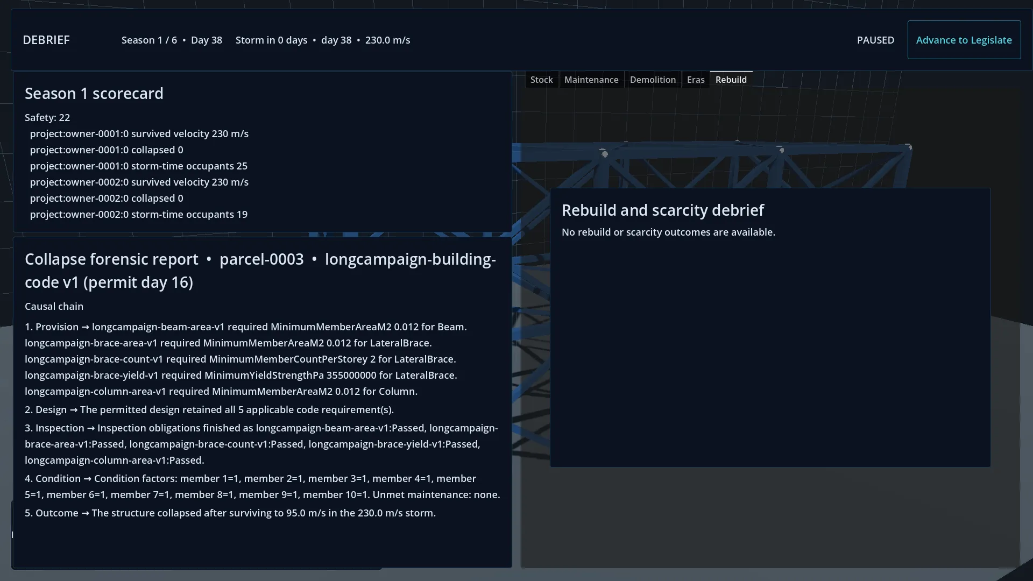Click the longcampaign-column-area-v1 requirement line

click(221, 392)
